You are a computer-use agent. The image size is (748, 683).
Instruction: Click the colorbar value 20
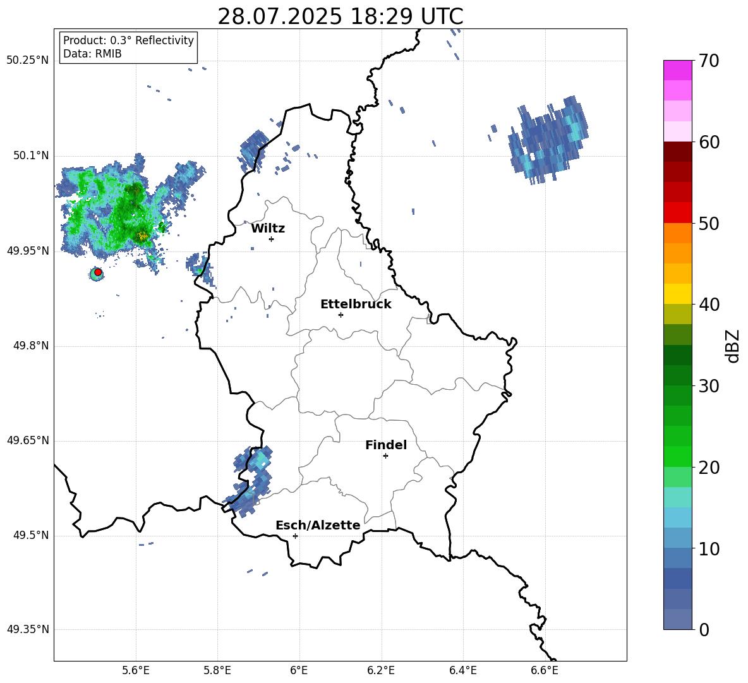709,467
